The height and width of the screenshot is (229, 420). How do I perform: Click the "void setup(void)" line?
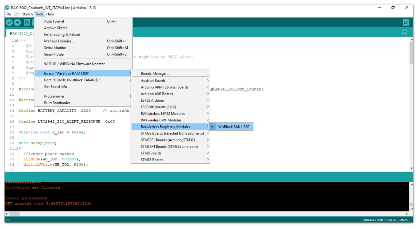click(x=38, y=143)
